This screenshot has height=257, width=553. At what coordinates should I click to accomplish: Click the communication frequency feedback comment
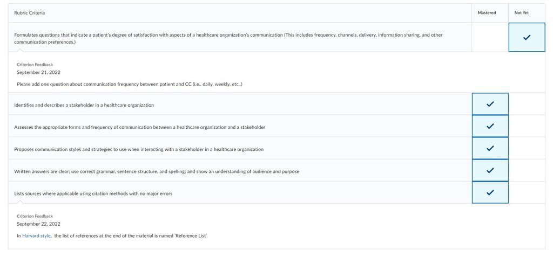[130, 85]
